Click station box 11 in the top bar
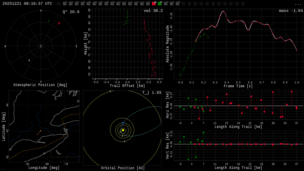 click(124, 4)
